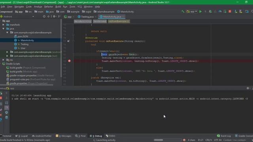
Task: Click the override gutter icon beside onPostExecute
Action: coord(68,41)
